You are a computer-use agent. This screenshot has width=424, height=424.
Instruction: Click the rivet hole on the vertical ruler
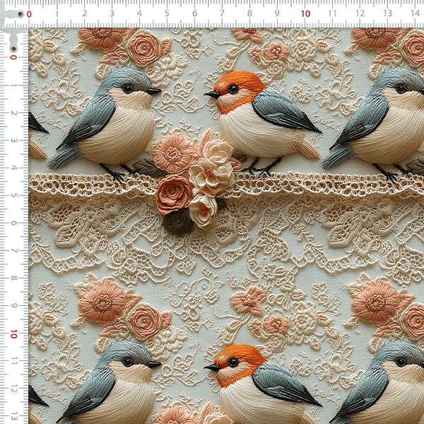[x=13, y=43]
